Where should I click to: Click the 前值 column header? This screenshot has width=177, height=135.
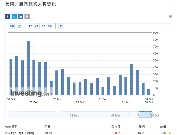click(163, 127)
